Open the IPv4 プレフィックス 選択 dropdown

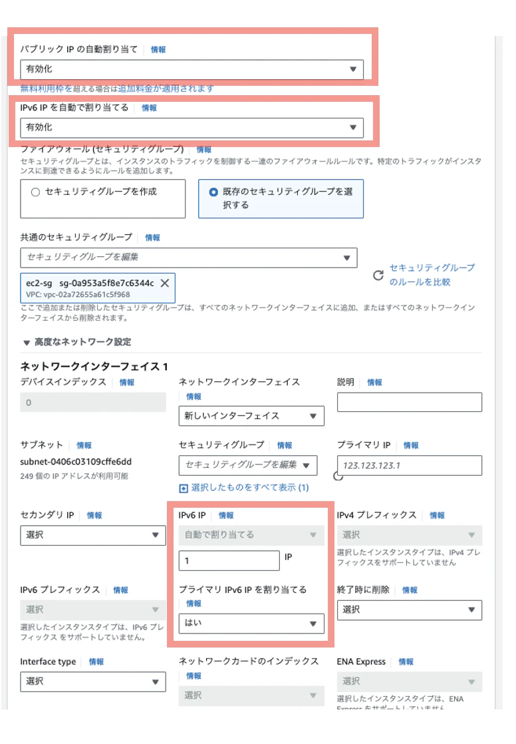pyautogui.click(x=410, y=535)
